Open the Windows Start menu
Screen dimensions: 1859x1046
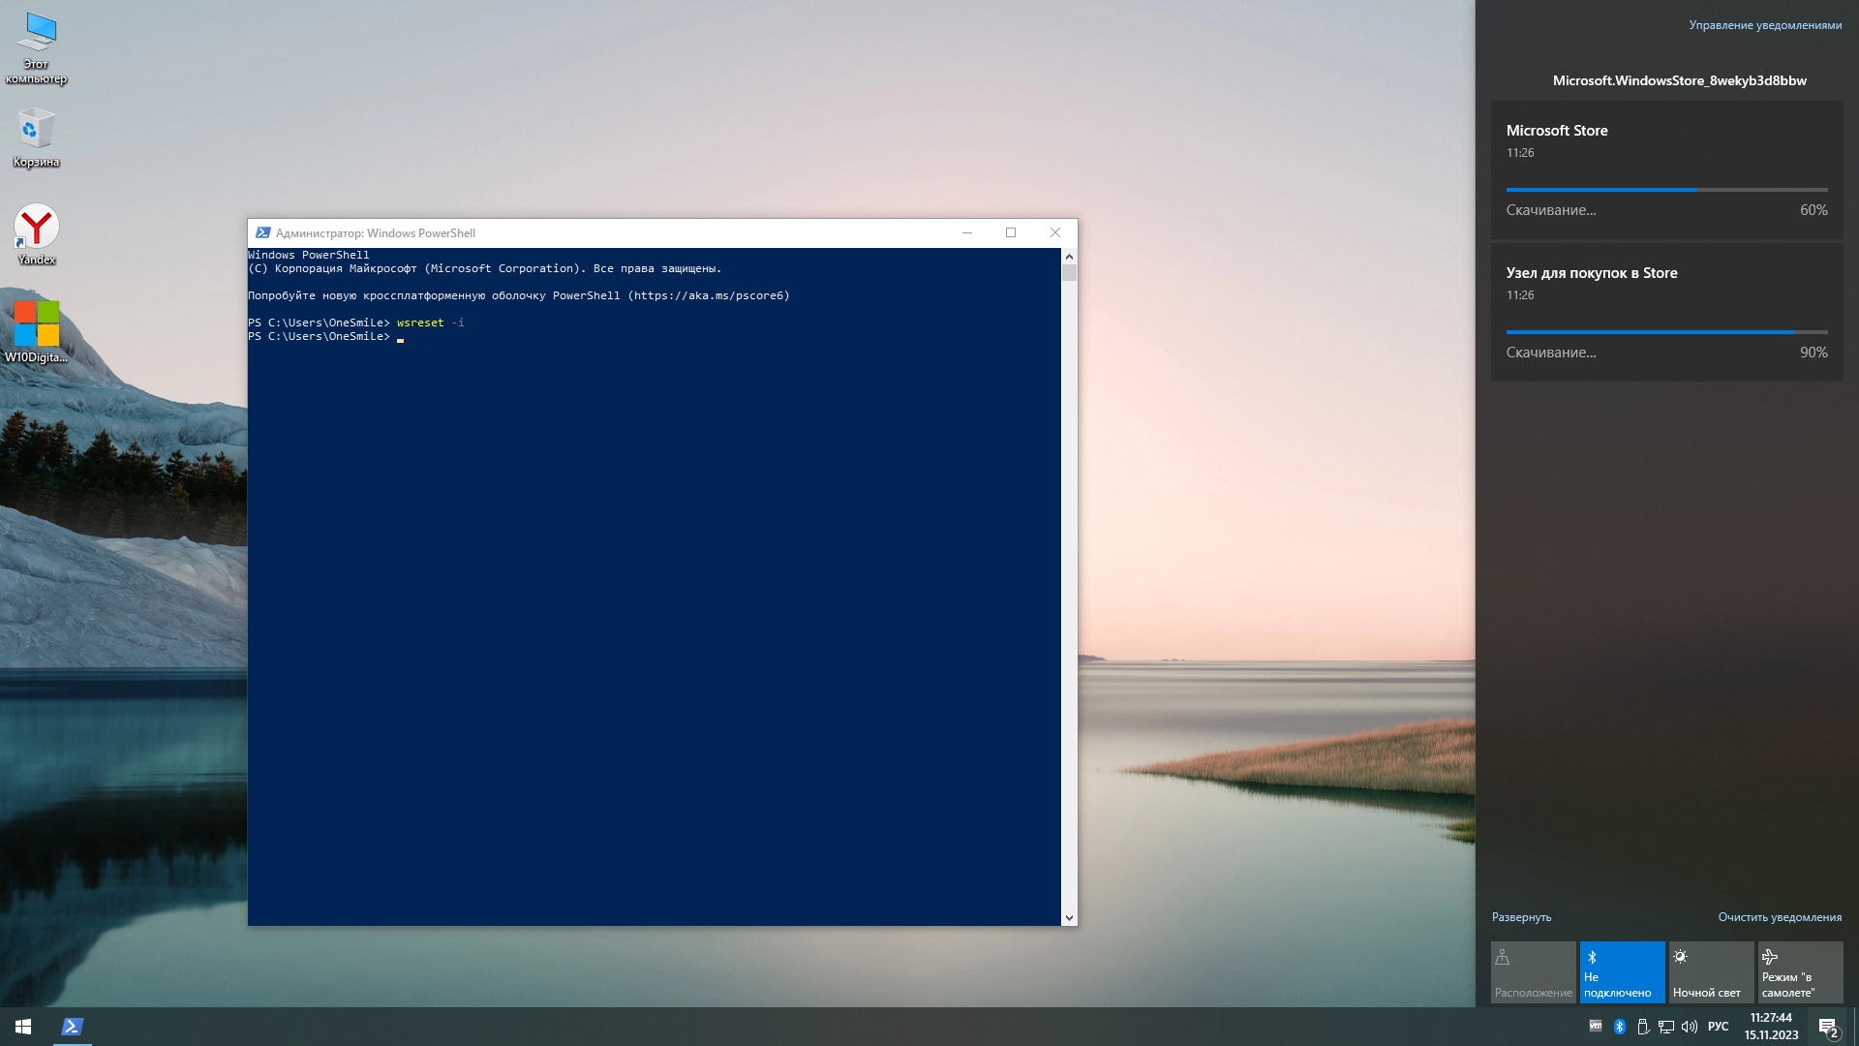point(23,1027)
